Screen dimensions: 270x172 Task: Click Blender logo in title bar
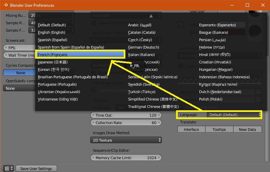click(5, 5)
